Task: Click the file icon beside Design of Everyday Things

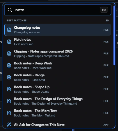Action: coord(9,101)
